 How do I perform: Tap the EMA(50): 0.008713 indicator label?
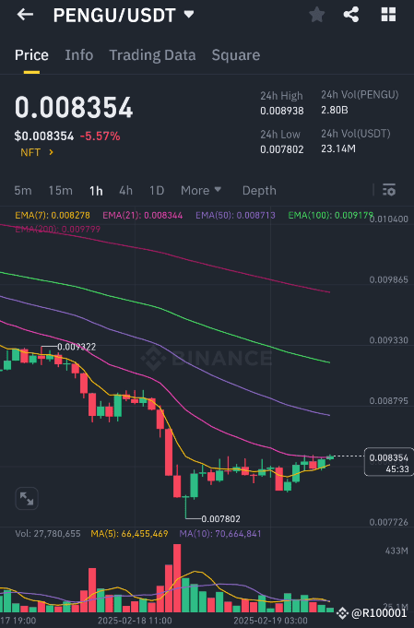(235, 216)
